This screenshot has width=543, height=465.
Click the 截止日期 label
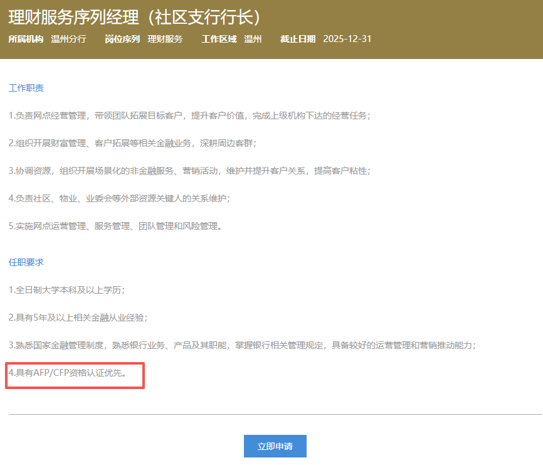(x=298, y=39)
